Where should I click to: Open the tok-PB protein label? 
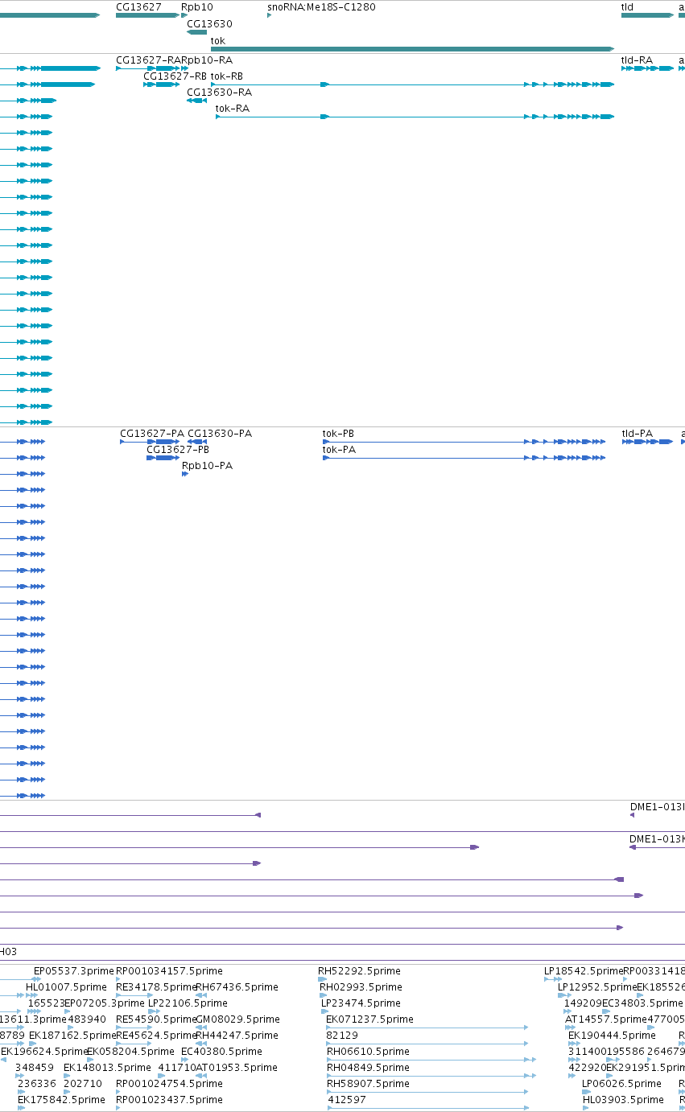tap(338, 434)
